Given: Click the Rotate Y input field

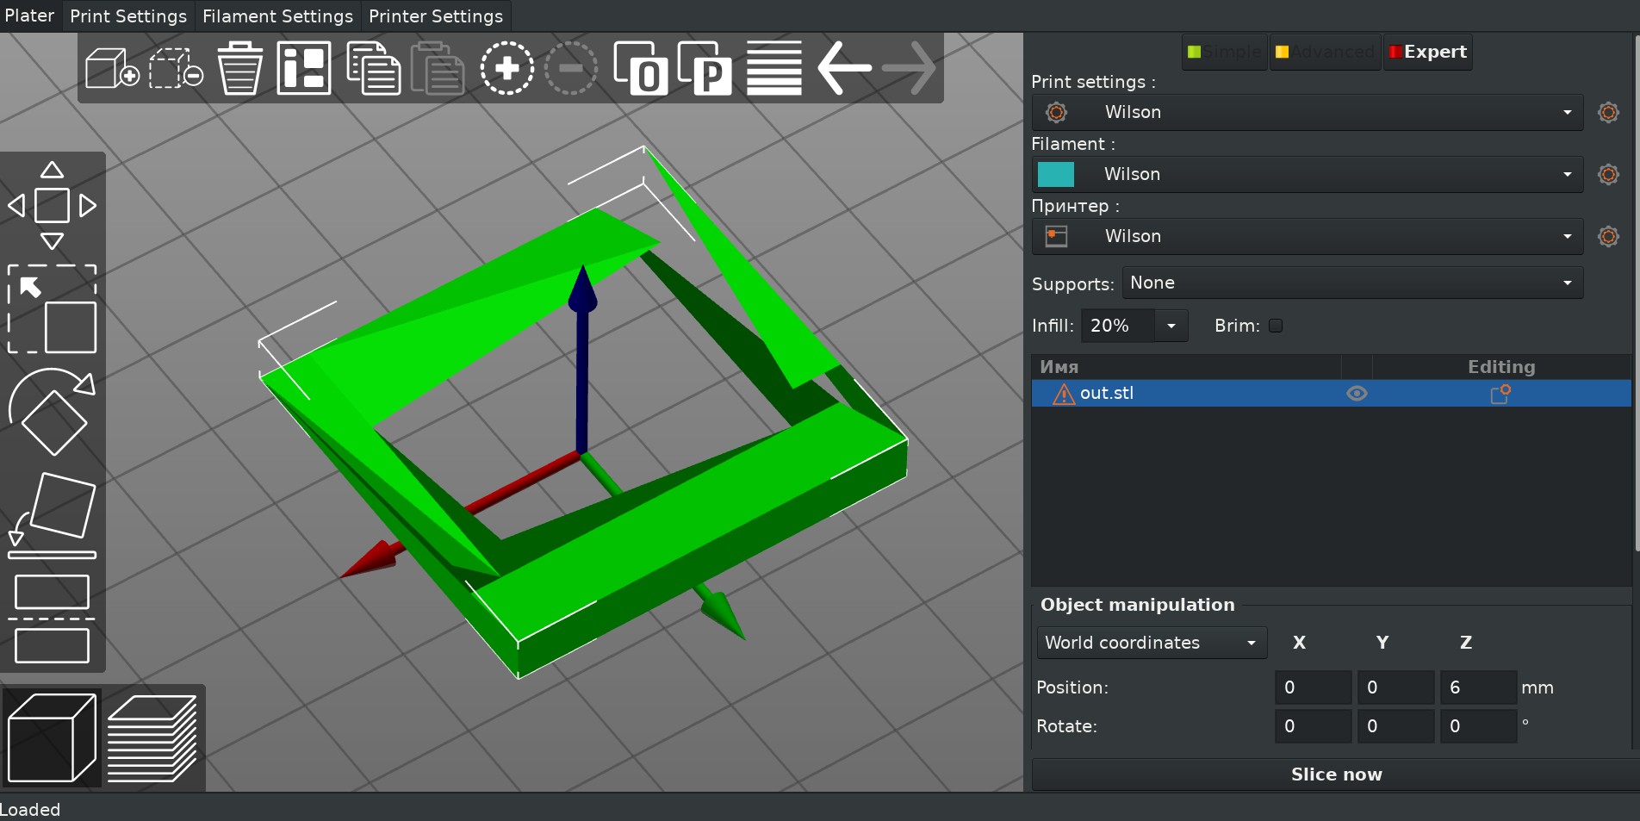Looking at the screenshot, I should [1395, 726].
